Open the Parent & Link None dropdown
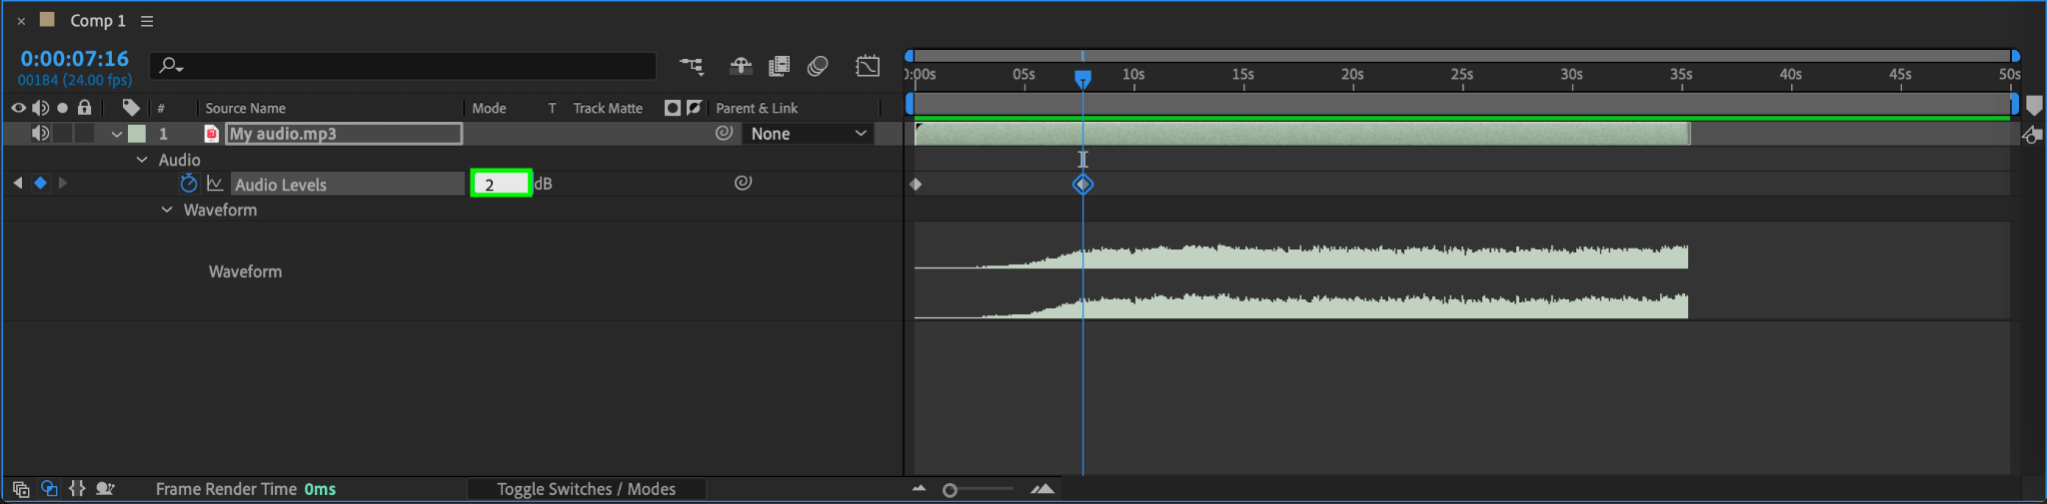 pos(808,134)
